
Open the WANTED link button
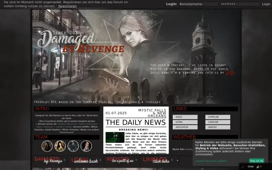(218, 127)
